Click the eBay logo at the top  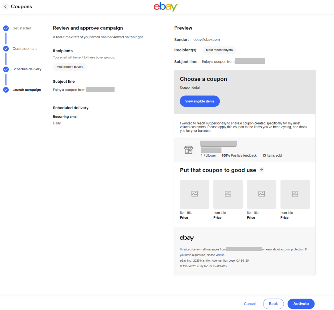pyautogui.click(x=166, y=7)
